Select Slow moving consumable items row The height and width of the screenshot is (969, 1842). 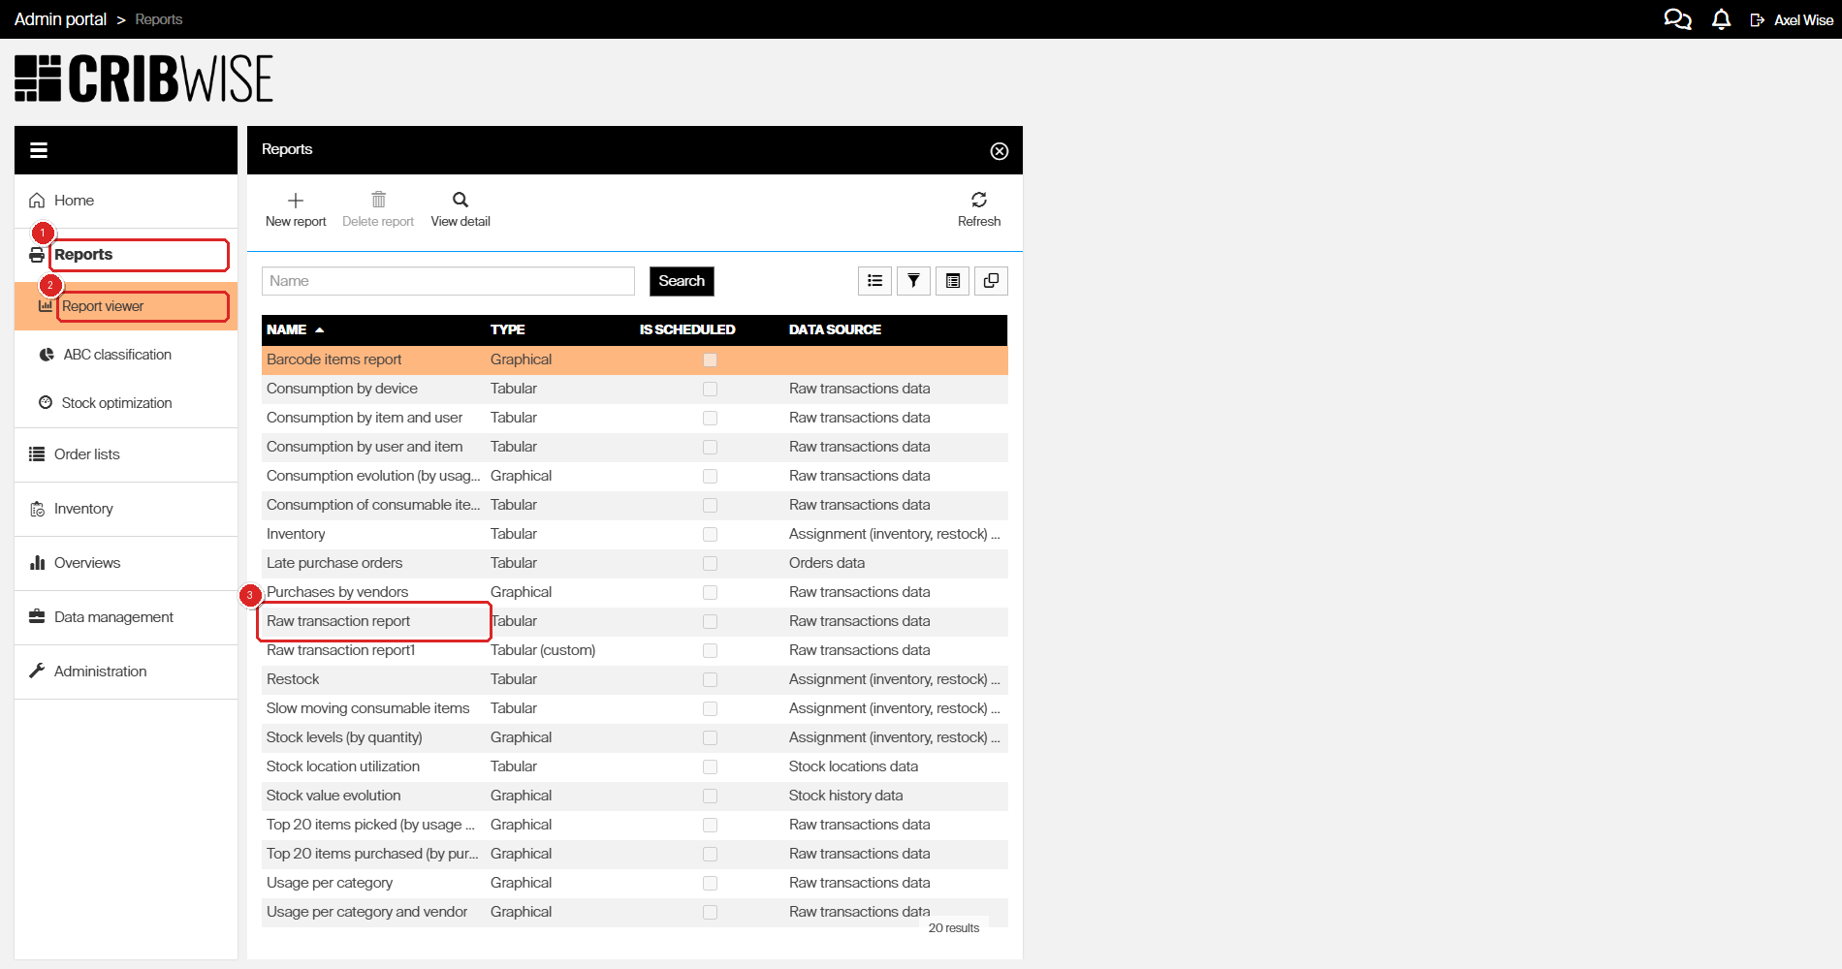point(635,708)
